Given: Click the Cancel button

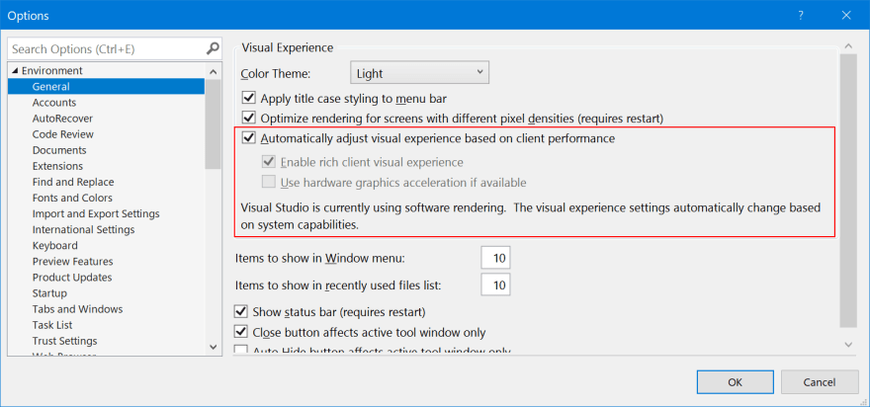Looking at the screenshot, I should [x=820, y=382].
